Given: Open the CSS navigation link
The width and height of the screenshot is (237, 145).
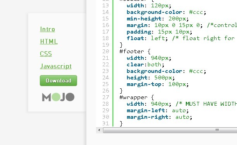Looking at the screenshot, I should click(46, 54).
